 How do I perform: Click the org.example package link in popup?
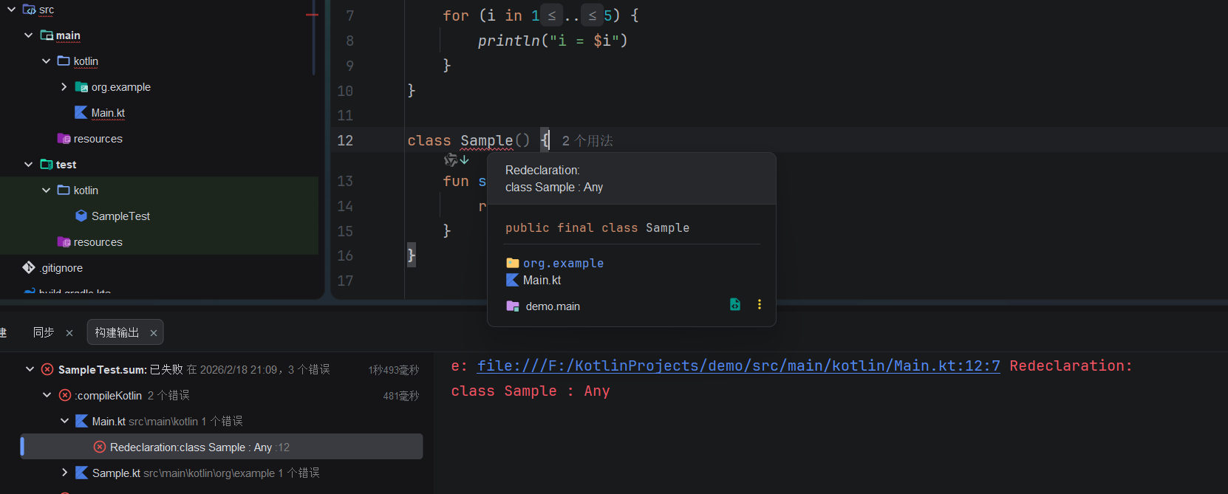[x=563, y=263]
